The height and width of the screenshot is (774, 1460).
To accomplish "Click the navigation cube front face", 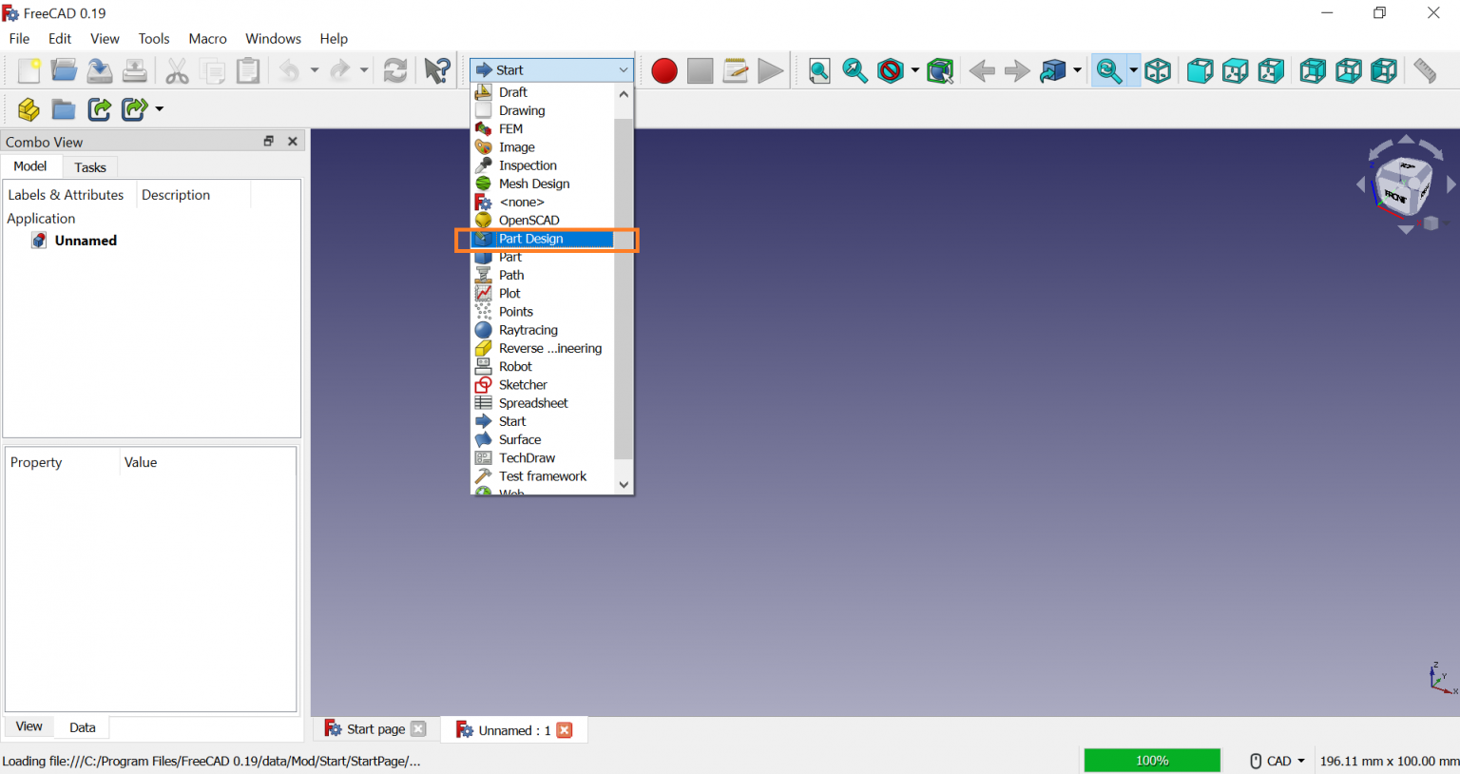I will click(1395, 197).
